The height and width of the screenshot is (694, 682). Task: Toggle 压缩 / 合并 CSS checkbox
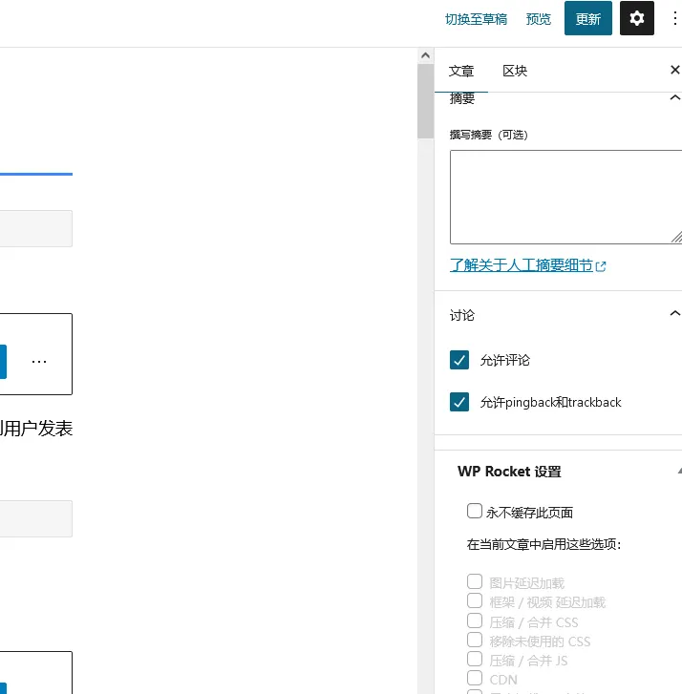(x=475, y=620)
